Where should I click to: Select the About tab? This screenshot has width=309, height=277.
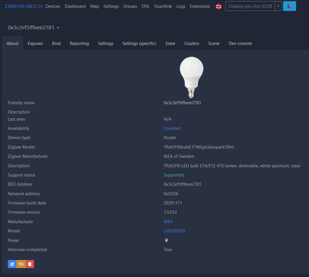tap(12, 43)
